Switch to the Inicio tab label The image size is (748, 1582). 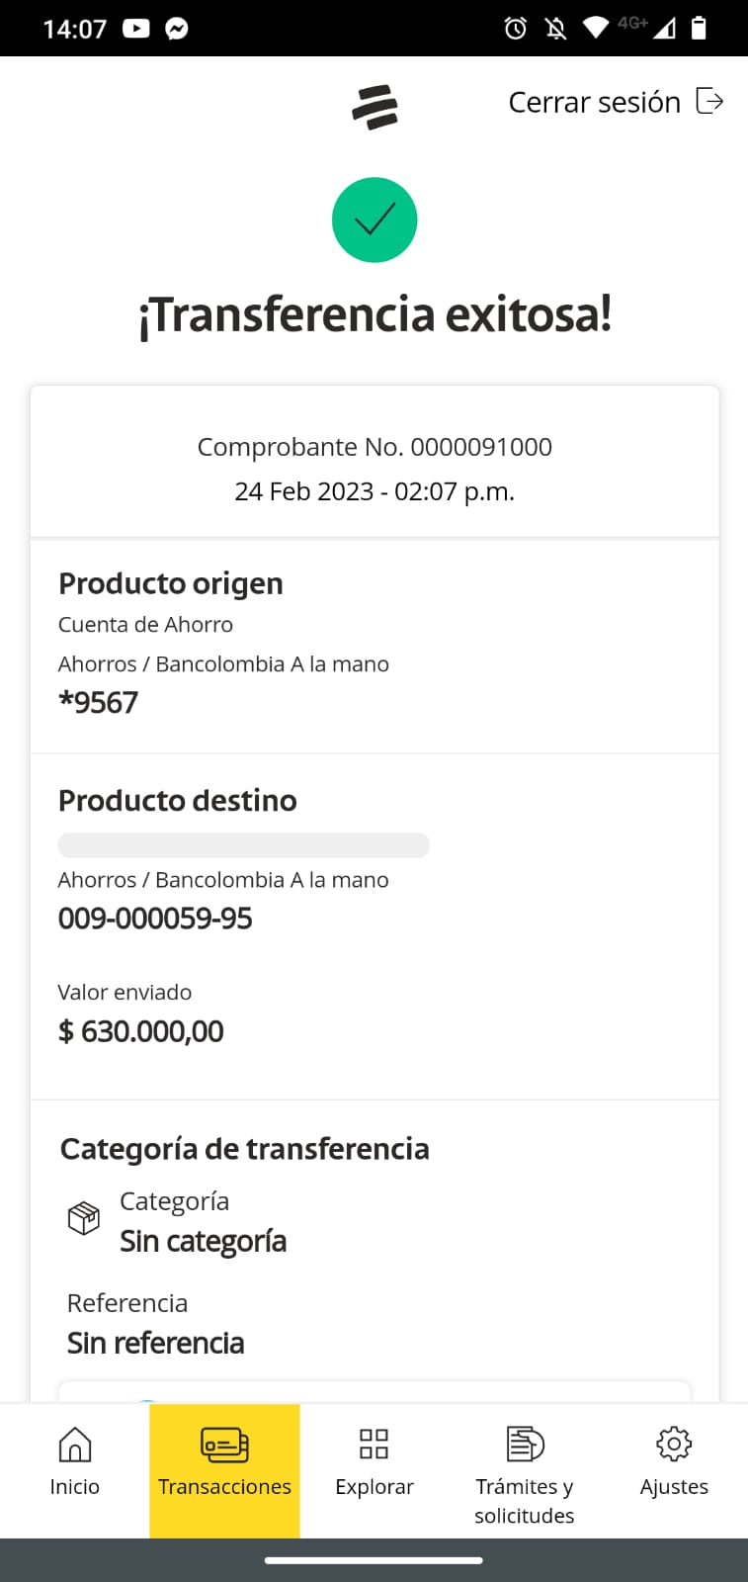(75, 1487)
